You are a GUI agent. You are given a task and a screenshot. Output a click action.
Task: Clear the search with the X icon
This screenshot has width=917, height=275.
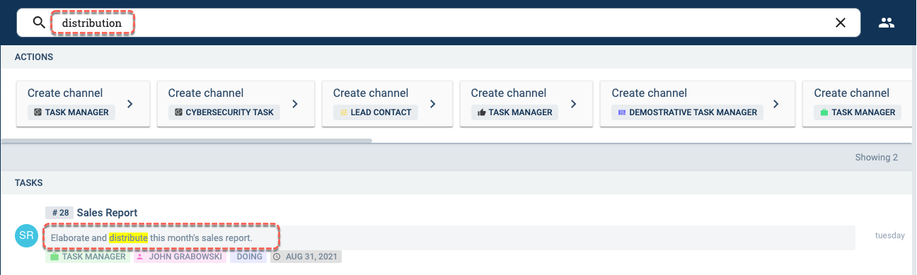tap(841, 23)
